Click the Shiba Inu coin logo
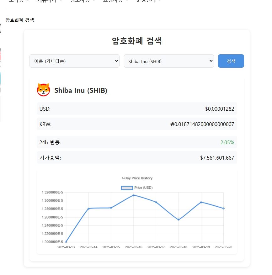Viewport: 272px width, 275px height. pos(43,90)
